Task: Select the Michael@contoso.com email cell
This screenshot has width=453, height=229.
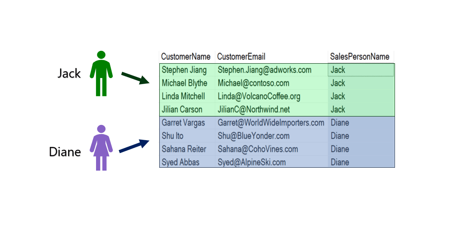Action: click(x=272, y=83)
